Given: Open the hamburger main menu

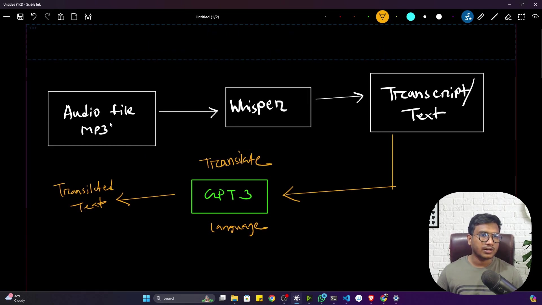Looking at the screenshot, I should click(x=7, y=17).
